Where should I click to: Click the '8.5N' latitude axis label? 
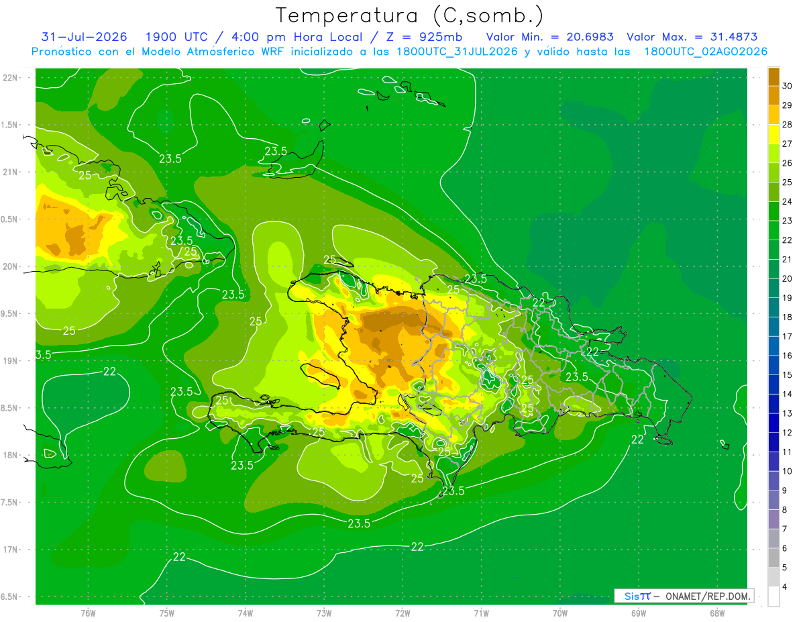[10, 408]
